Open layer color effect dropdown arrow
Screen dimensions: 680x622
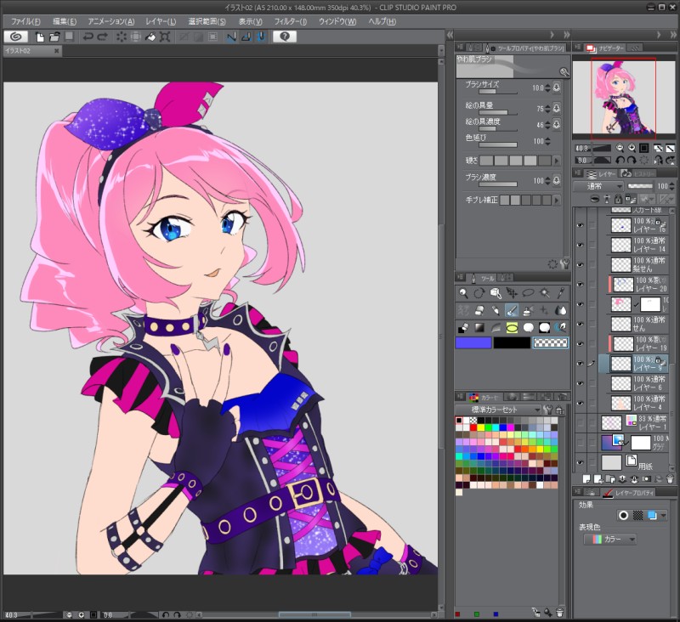click(x=664, y=516)
